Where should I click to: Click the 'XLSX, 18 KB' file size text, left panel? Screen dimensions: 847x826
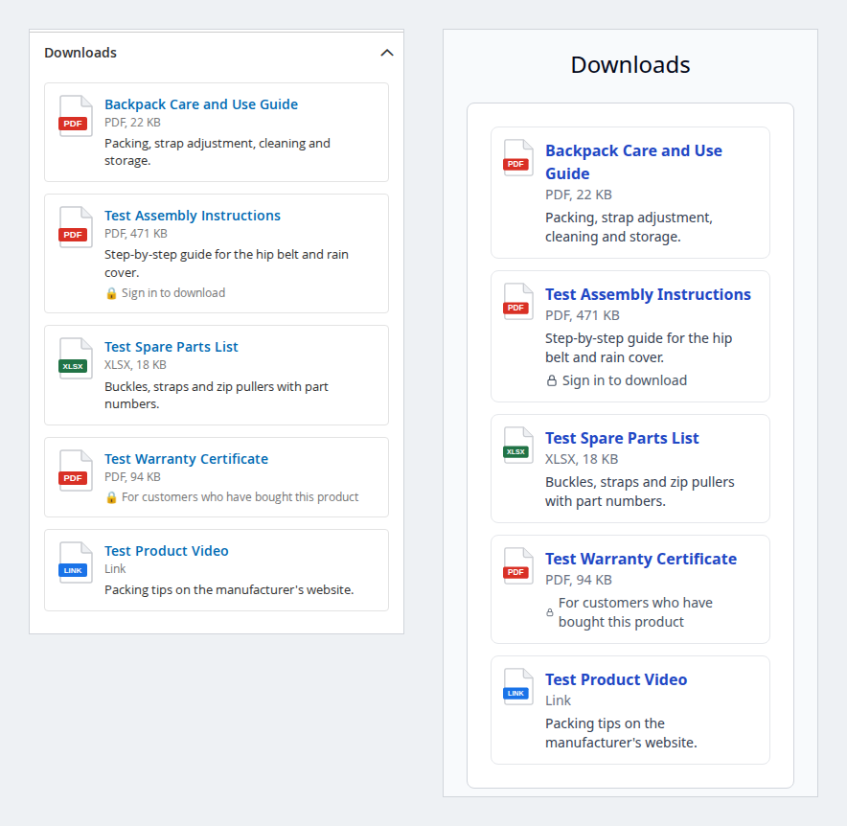[x=135, y=365]
